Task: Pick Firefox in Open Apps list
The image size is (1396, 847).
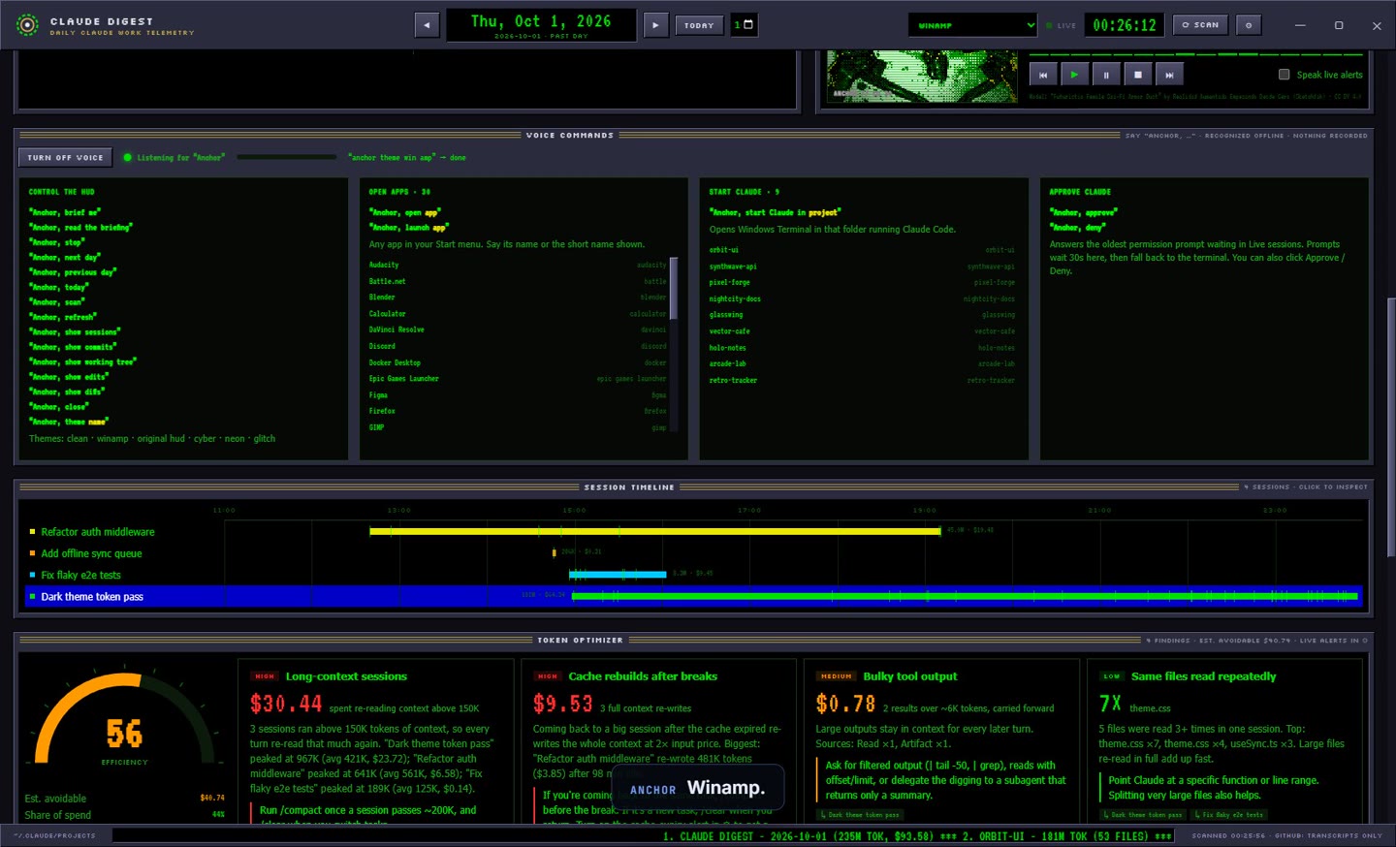Action: coord(518,411)
